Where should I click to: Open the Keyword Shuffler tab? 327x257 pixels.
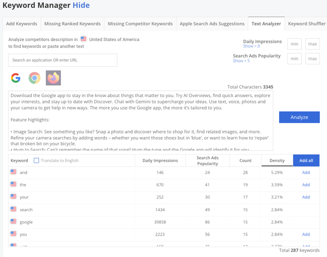[307, 23]
